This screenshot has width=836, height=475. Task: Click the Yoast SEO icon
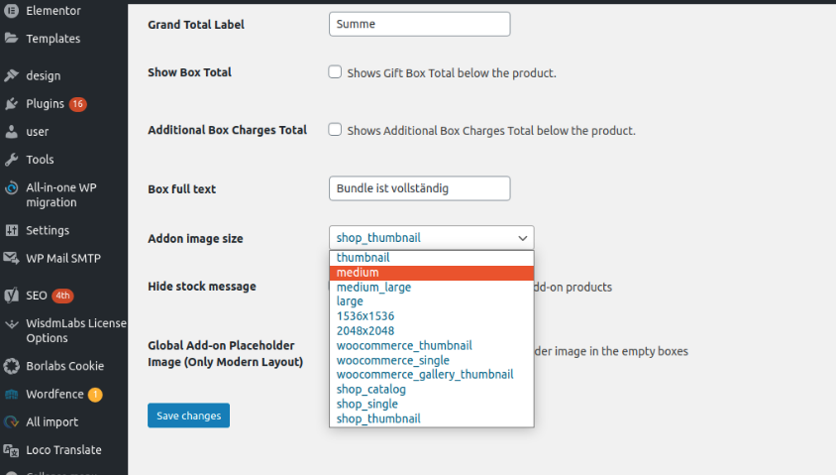click(x=11, y=296)
